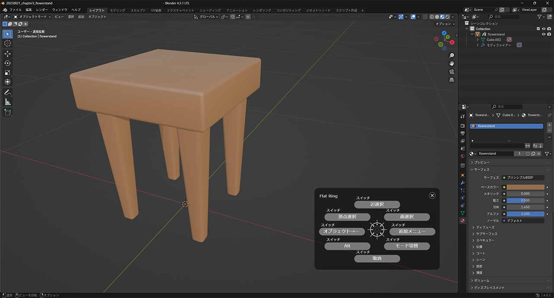Viewport: 554px width, 298px height.
Task: Select the Move tool in left toolbar
Action: 7,54
